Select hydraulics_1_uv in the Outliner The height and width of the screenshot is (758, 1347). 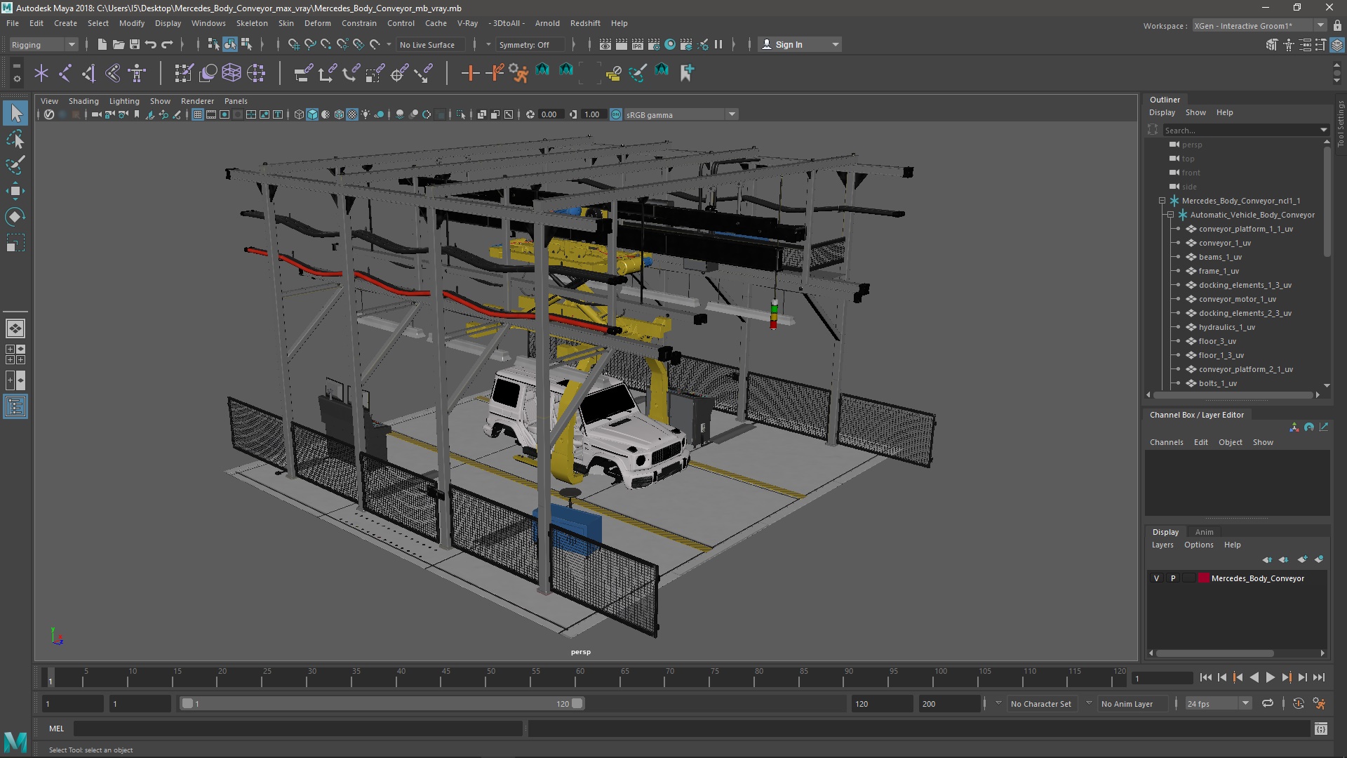pyautogui.click(x=1226, y=327)
